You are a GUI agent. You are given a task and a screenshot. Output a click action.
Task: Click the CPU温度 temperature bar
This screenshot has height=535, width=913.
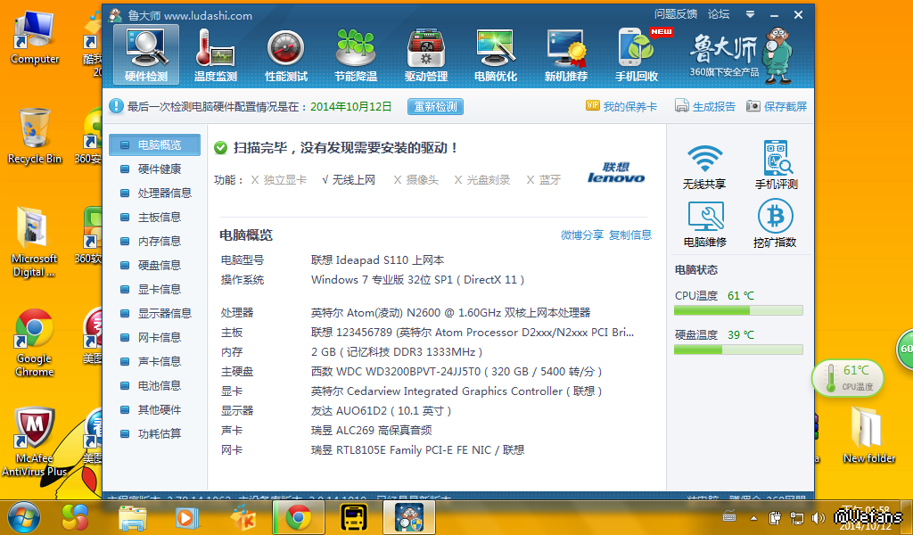(x=738, y=310)
